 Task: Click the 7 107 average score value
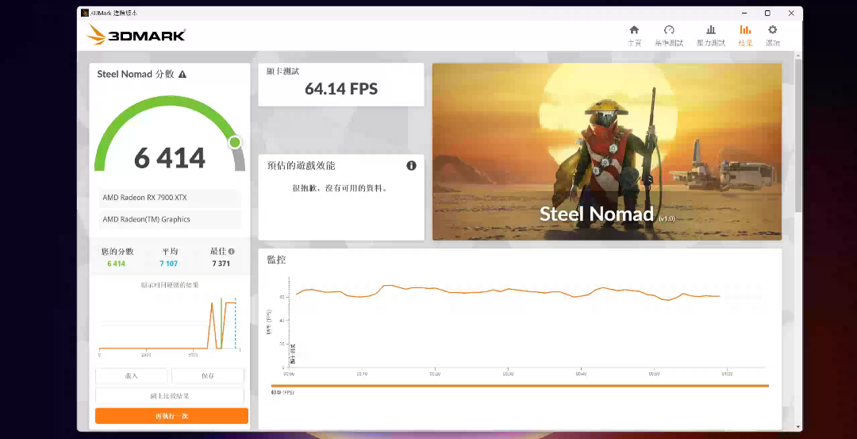tap(169, 264)
